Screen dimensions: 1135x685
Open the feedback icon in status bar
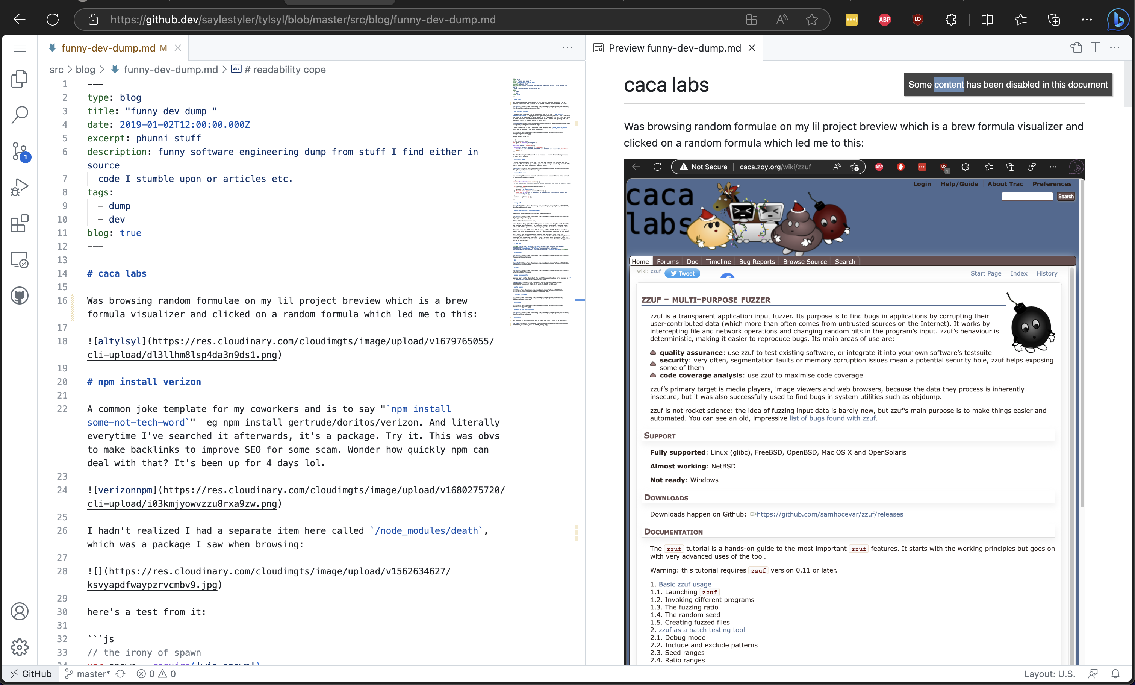click(x=1093, y=674)
